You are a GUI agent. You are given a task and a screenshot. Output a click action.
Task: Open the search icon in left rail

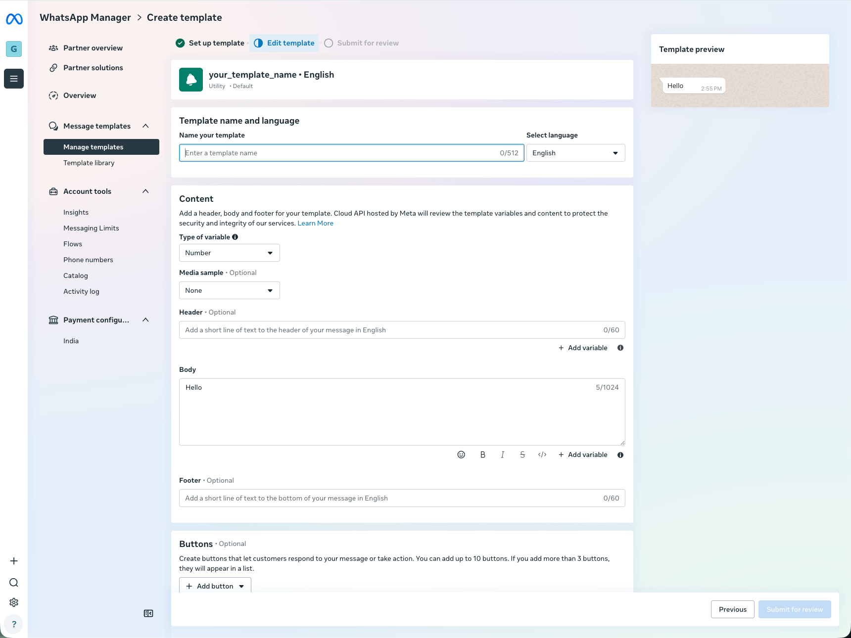[14, 583]
